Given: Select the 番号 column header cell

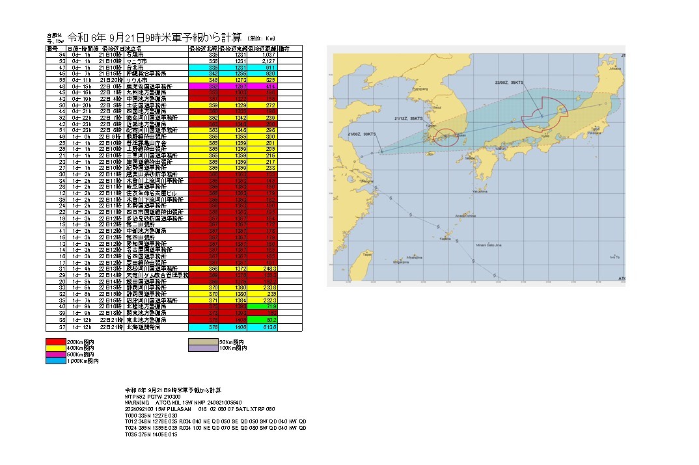Looking at the screenshot, I should tap(52, 49).
